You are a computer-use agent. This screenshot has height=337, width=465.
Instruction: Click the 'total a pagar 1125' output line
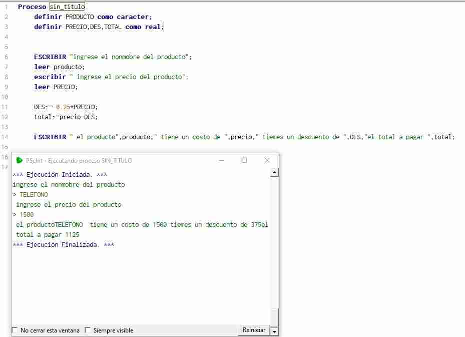(48, 235)
